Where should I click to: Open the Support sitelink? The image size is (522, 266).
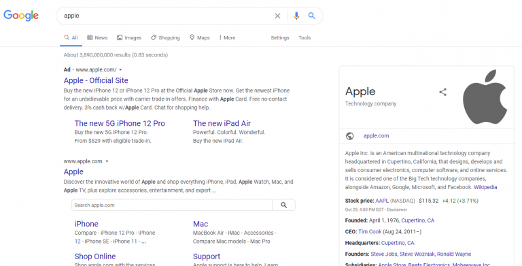(207, 256)
